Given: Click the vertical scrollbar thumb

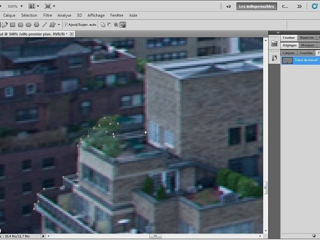Looking at the screenshot, I should 266,188.
